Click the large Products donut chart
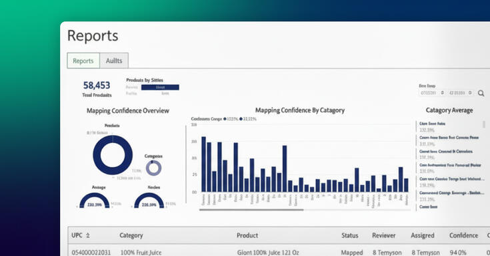 tap(113, 155)
